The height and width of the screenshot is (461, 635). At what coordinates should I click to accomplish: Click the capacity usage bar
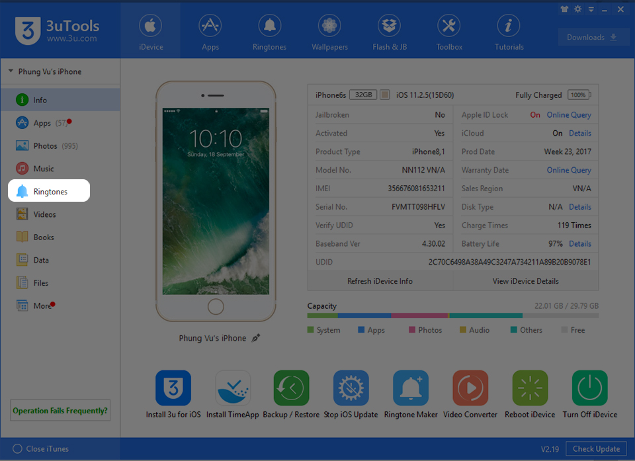tap(452, 315)
